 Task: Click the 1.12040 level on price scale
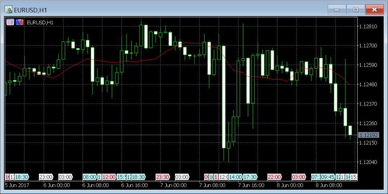coord(368,162)
